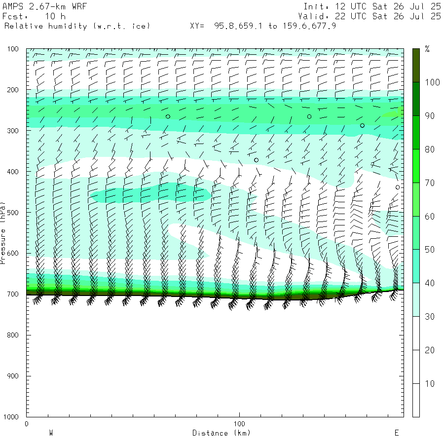
Task: Click the 40-50% turquoise colorbar segment
Action: (416, 266)
